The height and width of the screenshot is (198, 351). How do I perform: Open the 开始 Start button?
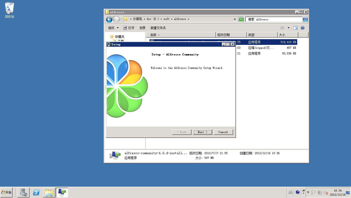point(6,192)
